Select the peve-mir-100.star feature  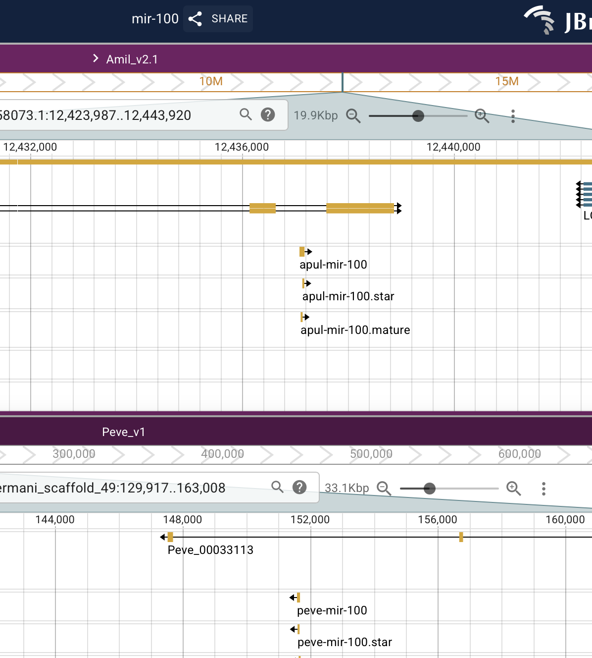click(298, 629)
